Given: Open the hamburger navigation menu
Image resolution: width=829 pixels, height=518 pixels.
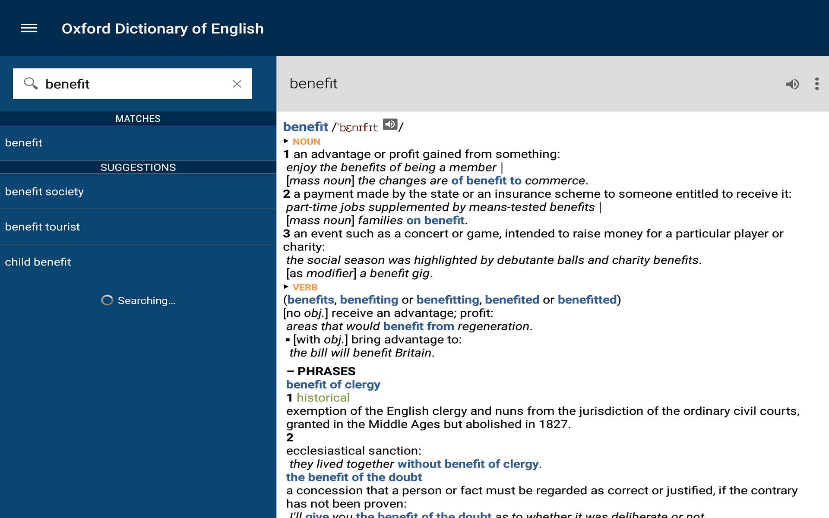Looking at the screenshot, I should pos(29,28).
